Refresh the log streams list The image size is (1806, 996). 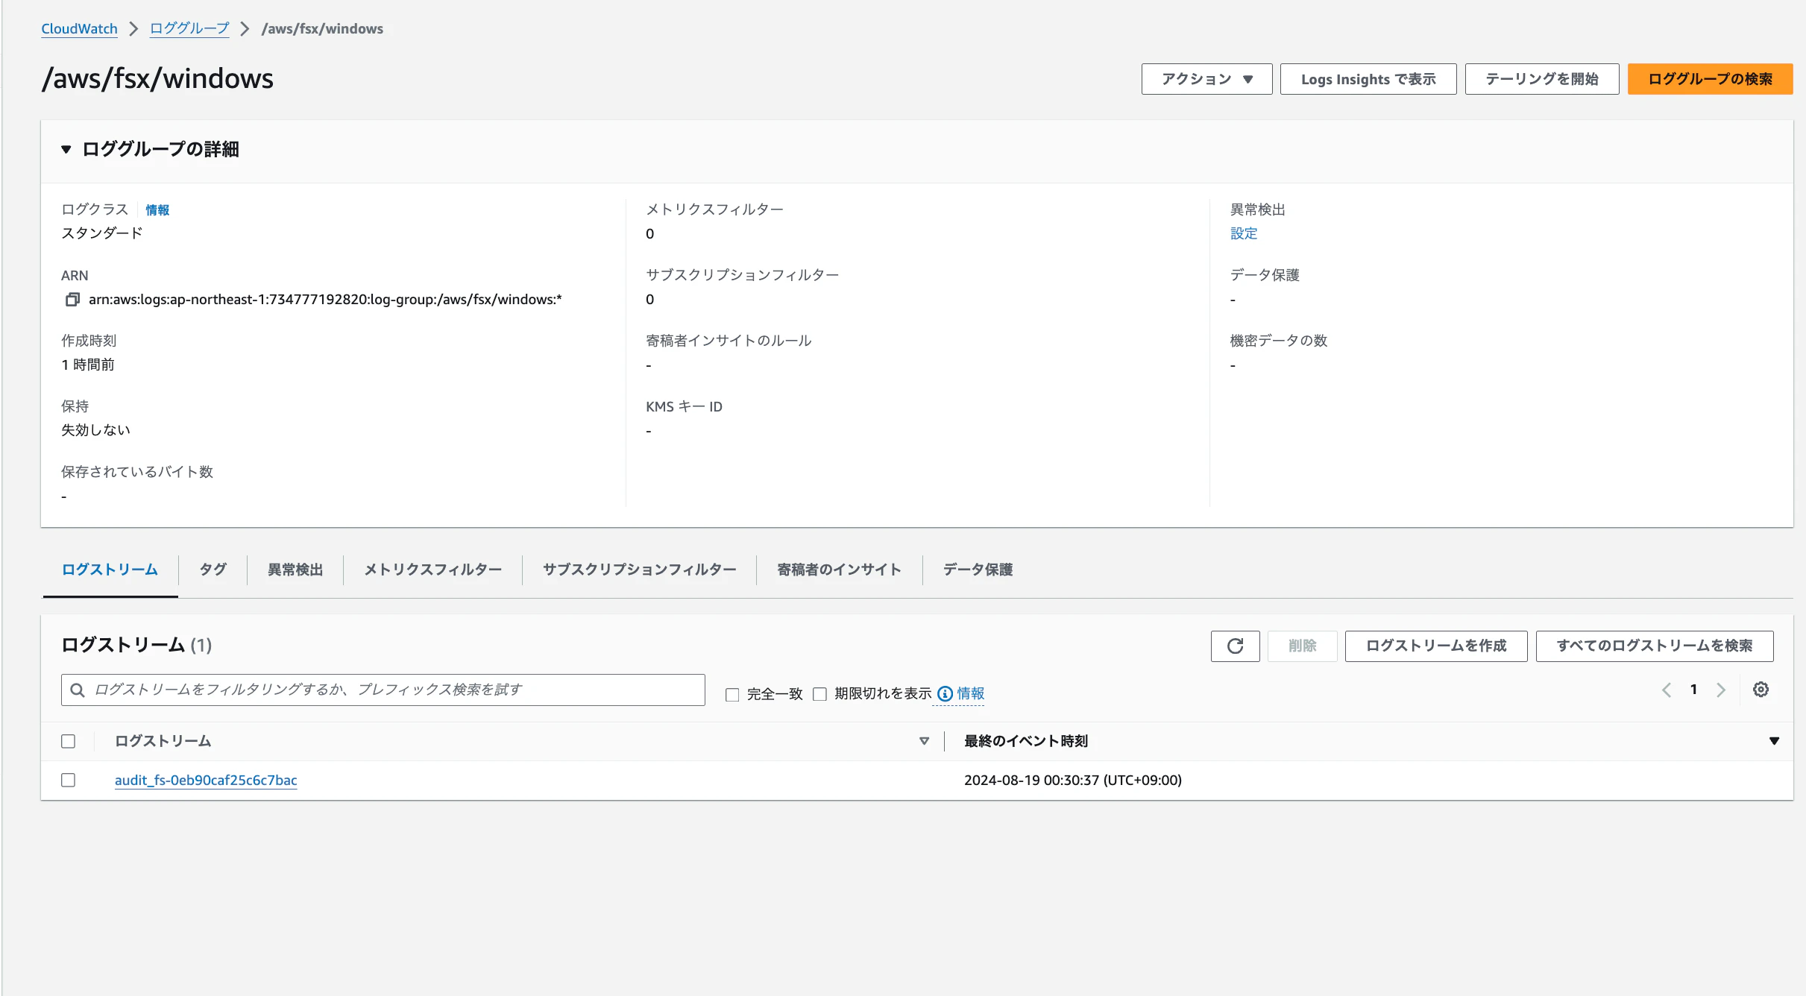(1235, 646)
